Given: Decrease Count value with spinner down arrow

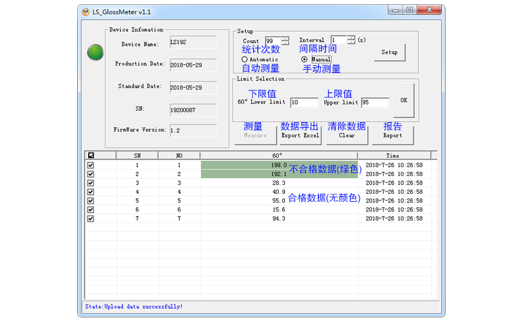Looking at the screenshot, I should (285, 43).
